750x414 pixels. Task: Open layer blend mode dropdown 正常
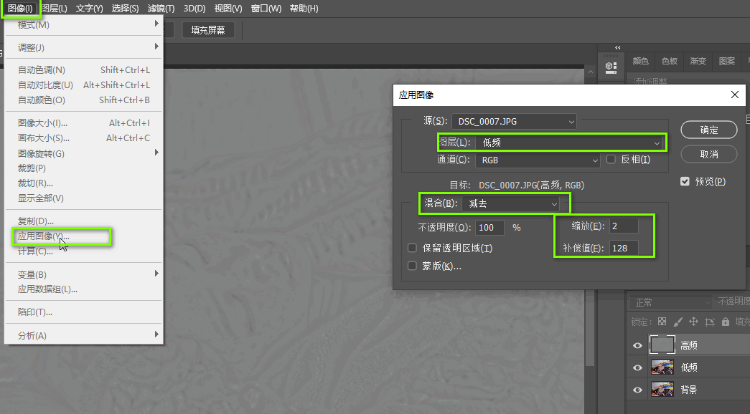670,302
